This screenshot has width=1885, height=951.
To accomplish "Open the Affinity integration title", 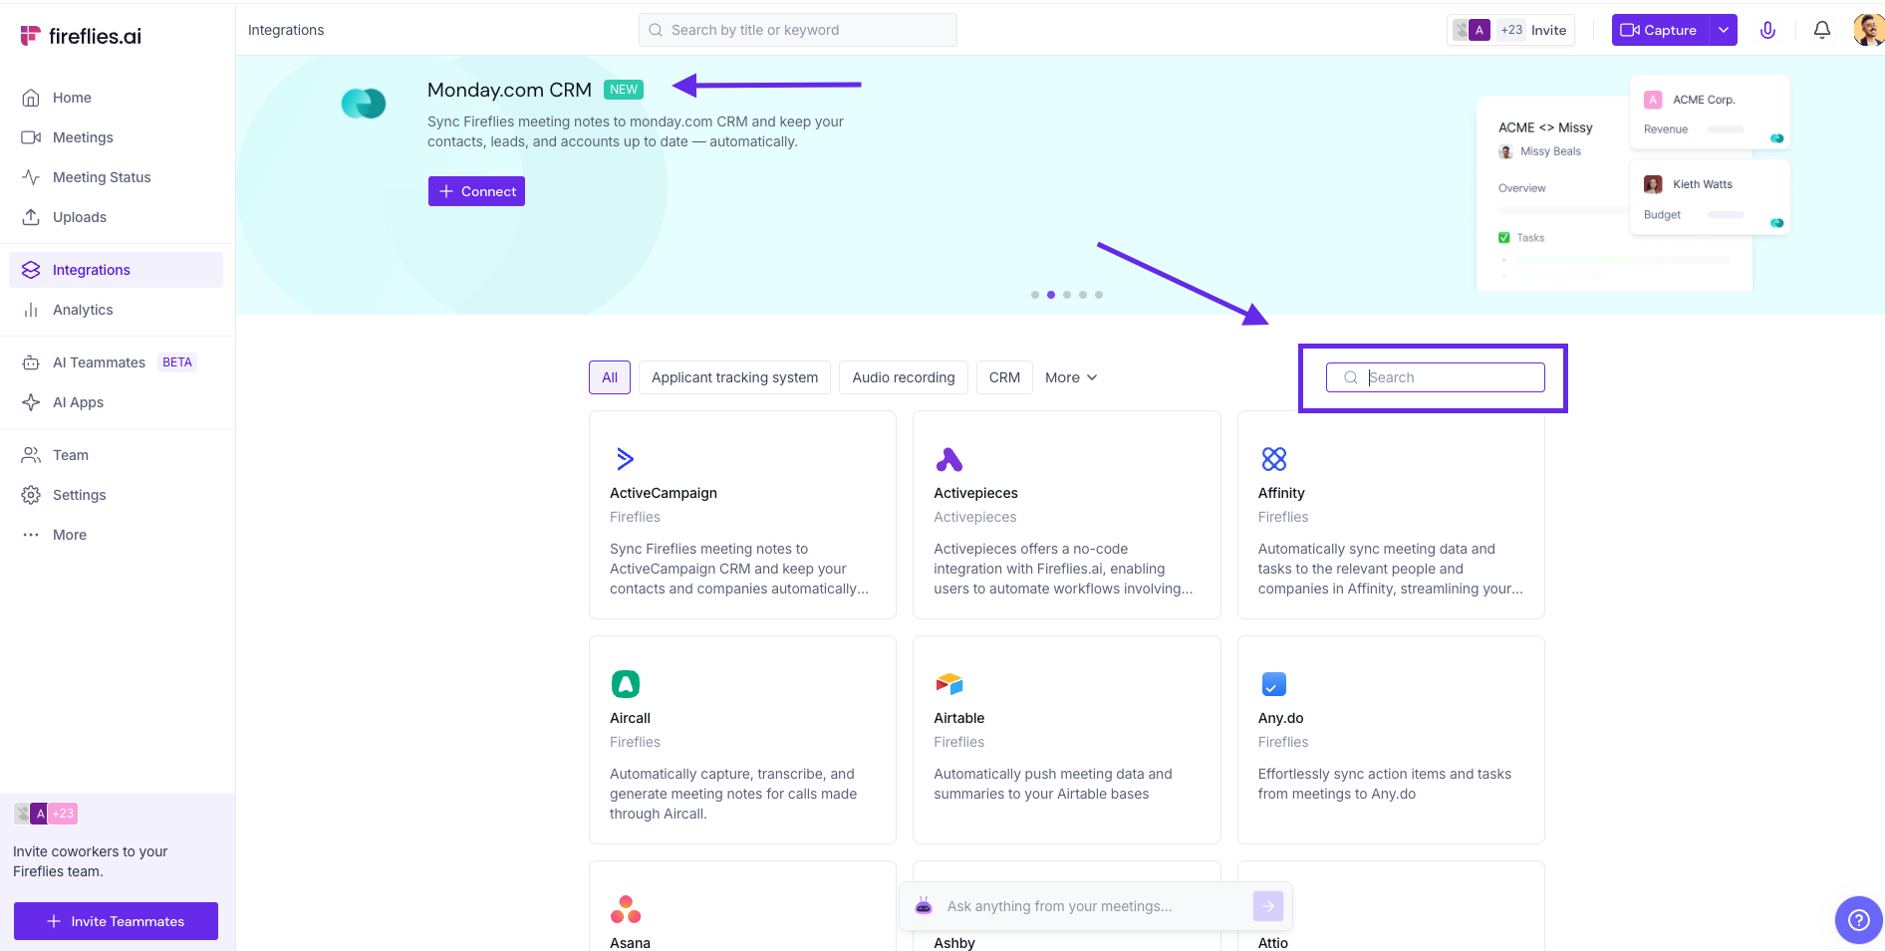I will [1281, 493].
